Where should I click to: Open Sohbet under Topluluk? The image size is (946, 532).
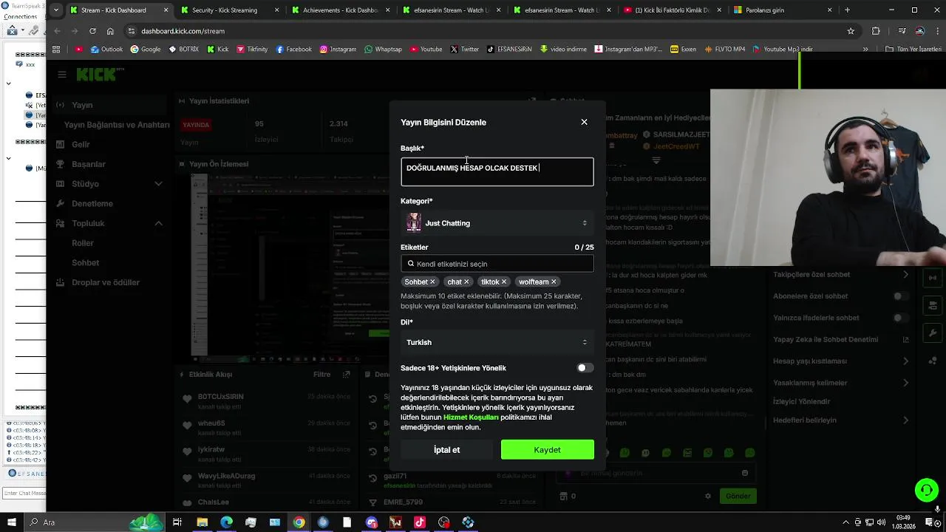(86, 262)
